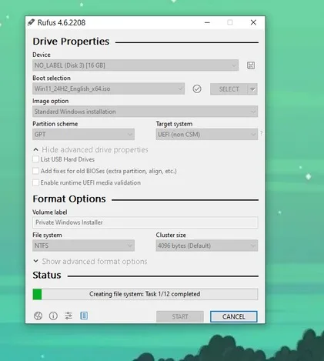The width and height of the screenshot is (324, 361).
Task: Open the File system NTFS dropdown
Action: tap(83, 246)
